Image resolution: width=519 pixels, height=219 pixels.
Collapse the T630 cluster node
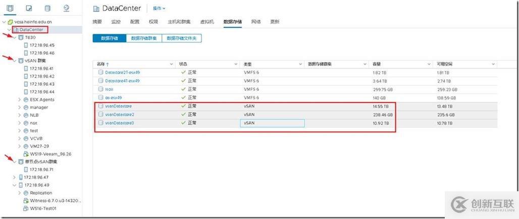click(15, 37)
